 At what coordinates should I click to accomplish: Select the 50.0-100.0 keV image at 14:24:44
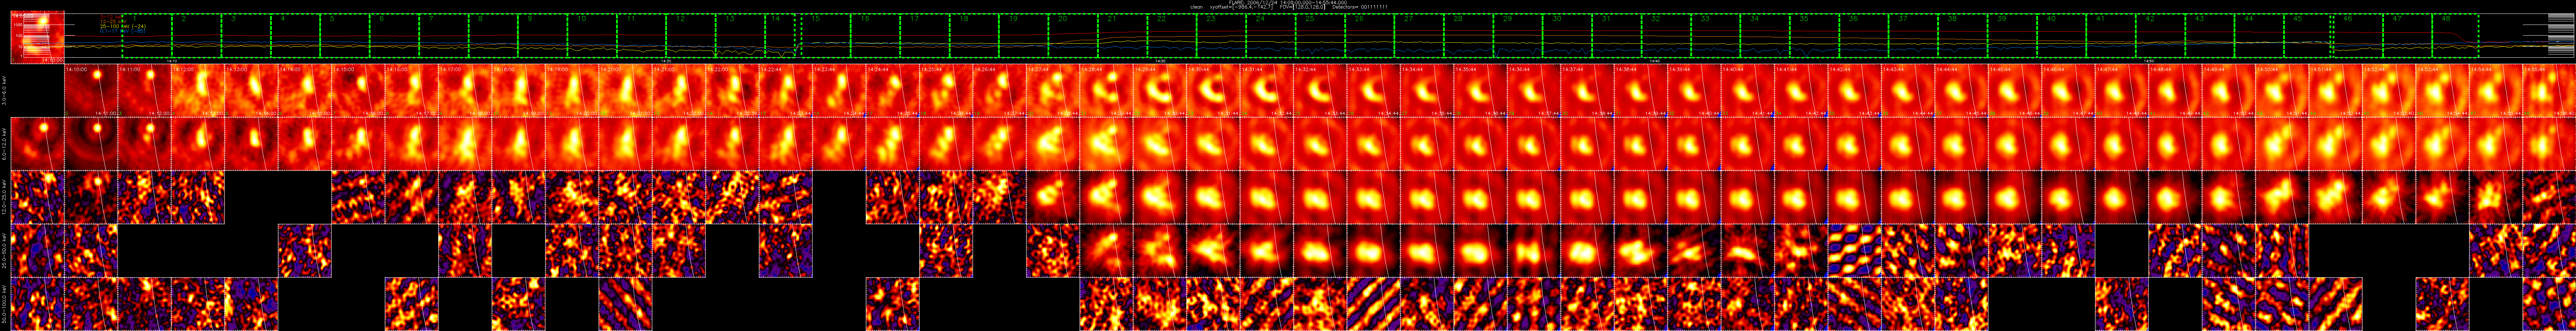pyautogui.click(x=893, y=304)
